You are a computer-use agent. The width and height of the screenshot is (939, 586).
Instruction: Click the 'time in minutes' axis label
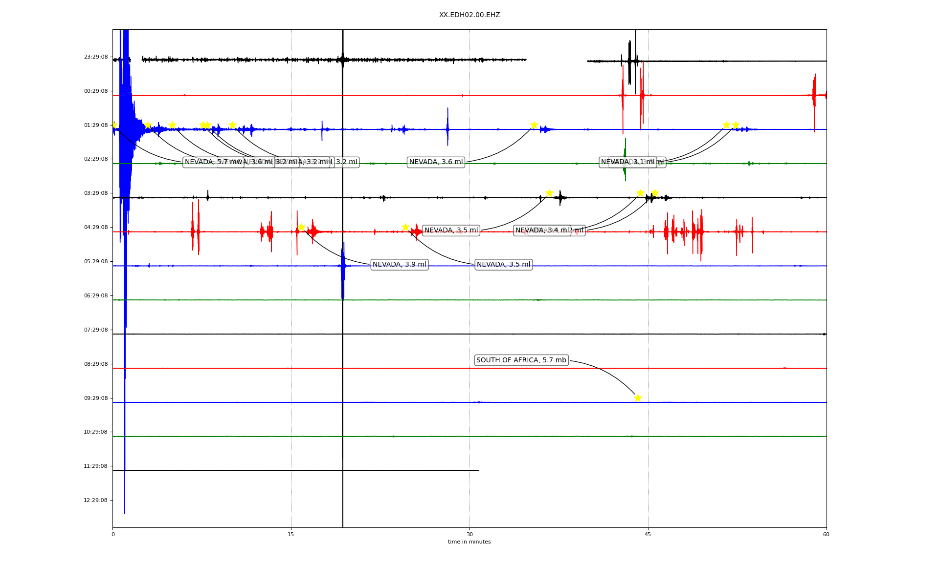[x=469, y=542]
